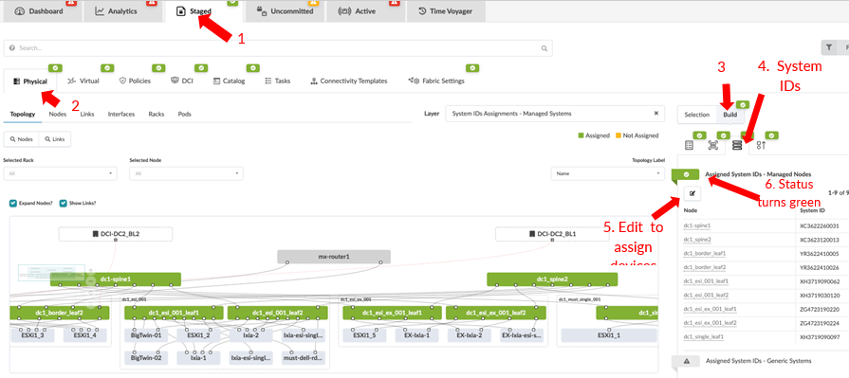The width and height of the screenshot is (849, 378).
Task: Open the fourth build panel sort-arrow icon
Action: click(x=761, y=145)
